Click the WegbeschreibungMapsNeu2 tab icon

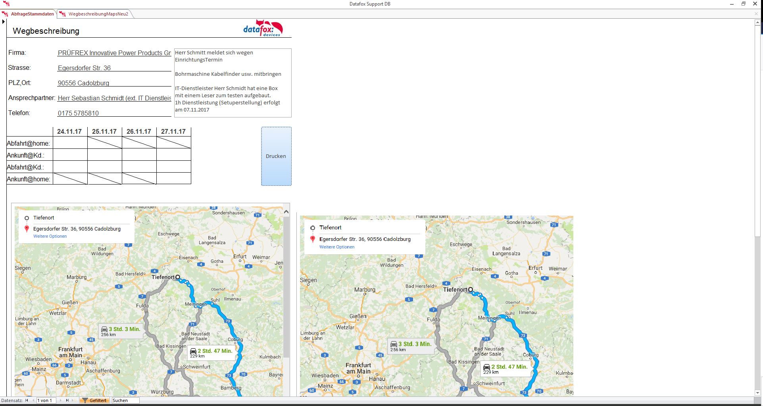63,14
